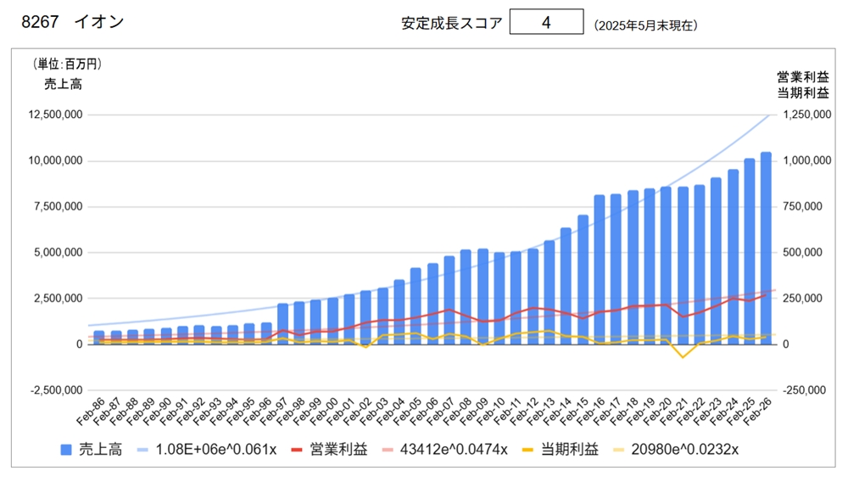848x482 pixels.
Task: Click the 10,000,000 left axis value
Action: tap(56, 160)
